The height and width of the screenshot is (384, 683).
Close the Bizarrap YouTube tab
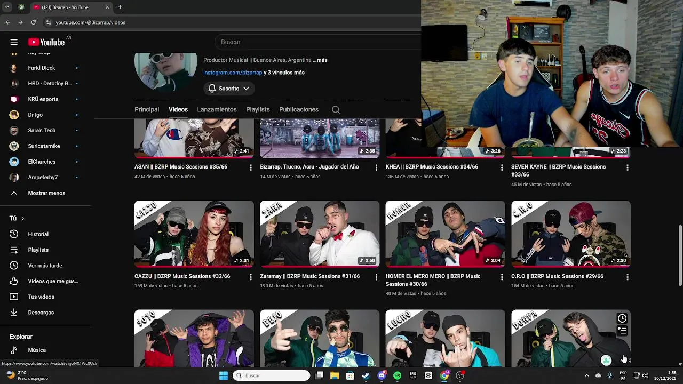tap(107, 7)
